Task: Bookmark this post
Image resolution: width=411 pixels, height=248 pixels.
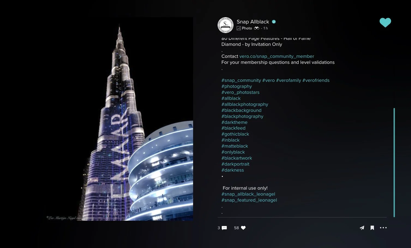Action: click(372, 228)
